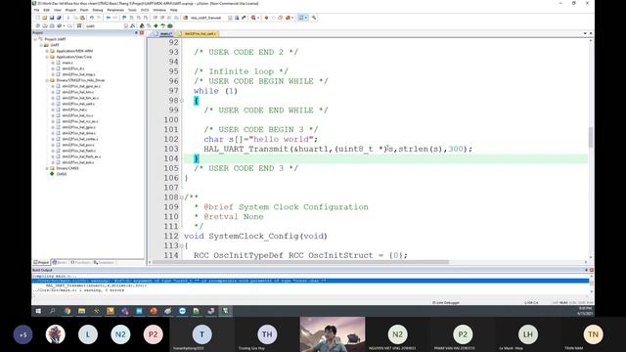This screenshot has height=352, width=626.
Task: Click the '+5' more participants badge
Action: (22, 334)
